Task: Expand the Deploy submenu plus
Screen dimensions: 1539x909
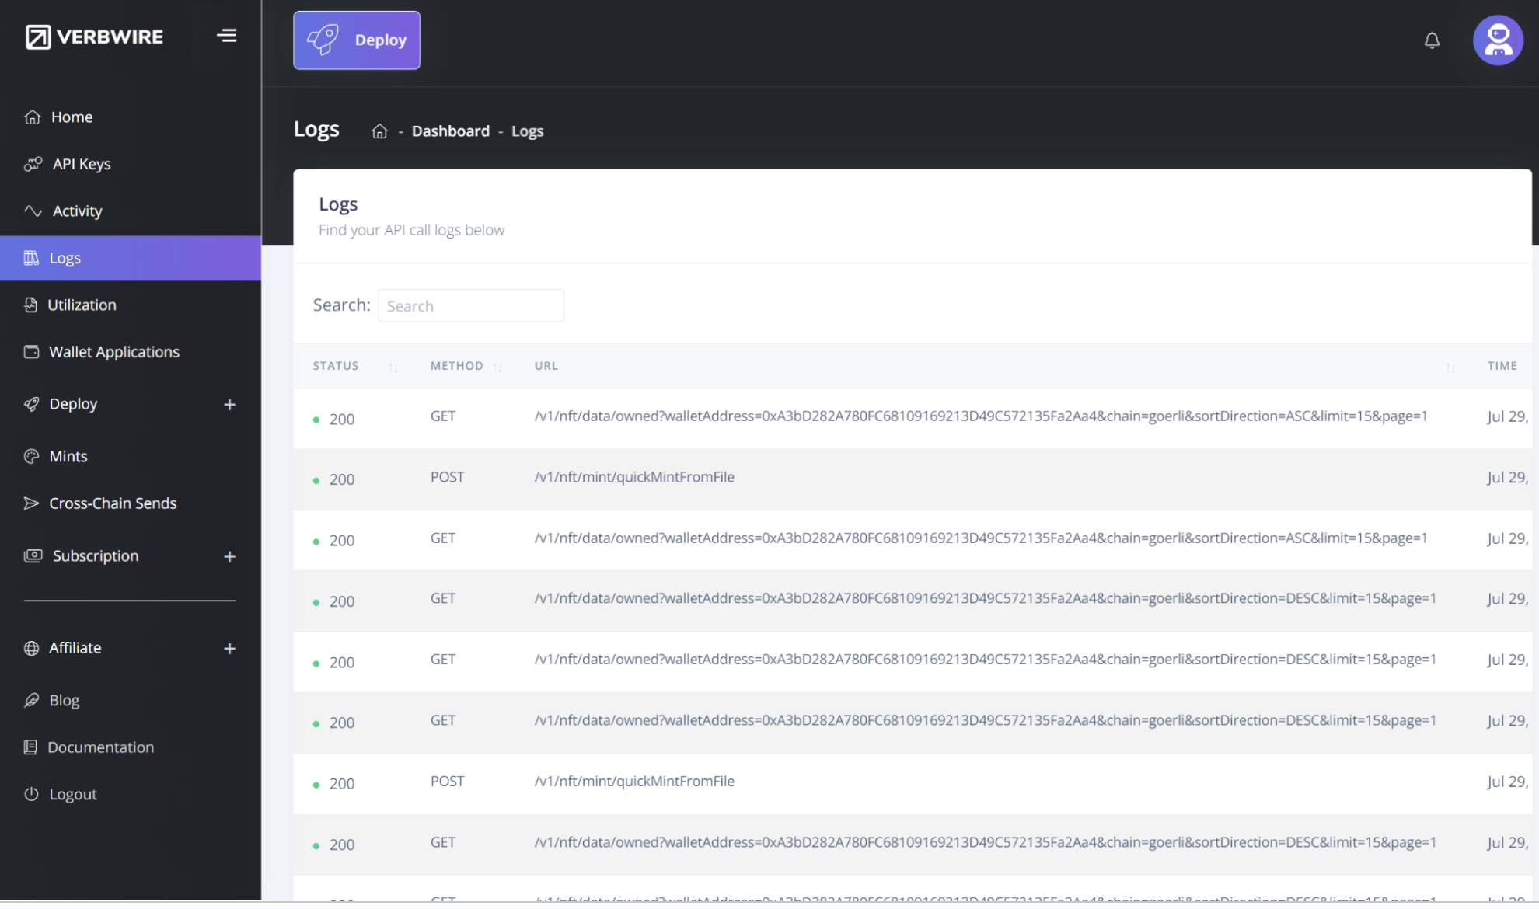Action: (229, 405)
